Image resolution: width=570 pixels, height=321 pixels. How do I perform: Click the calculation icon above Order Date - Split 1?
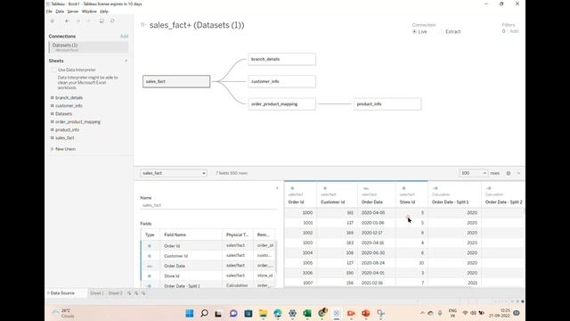point(436,188)
